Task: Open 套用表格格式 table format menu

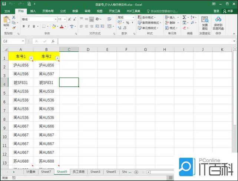Action: (149, 23)
